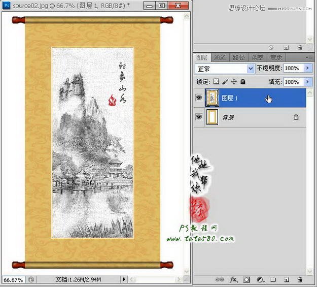Close the source02.jpg document window

click(x=178, y=6)
